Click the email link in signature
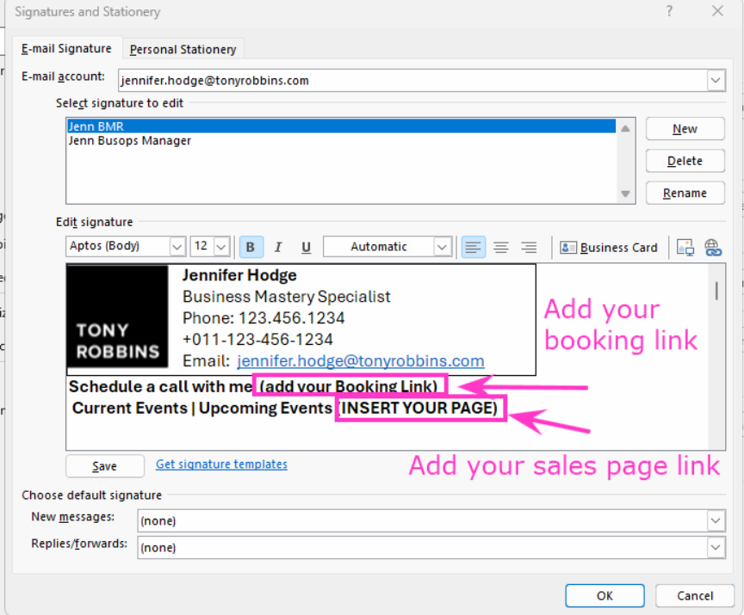744x615 pixels. pyautogui.click(x=361, y=361)
